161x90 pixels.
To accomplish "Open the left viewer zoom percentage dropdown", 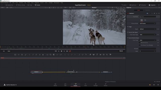I will 3,7.
